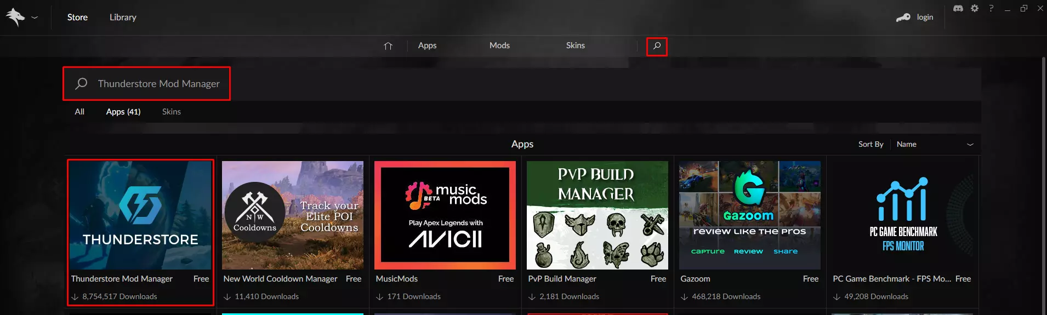The image size is (1047, 315).
Task: Click the PC Game Benchmark - FPS Mo... title
Action: [x=892, y=279]
